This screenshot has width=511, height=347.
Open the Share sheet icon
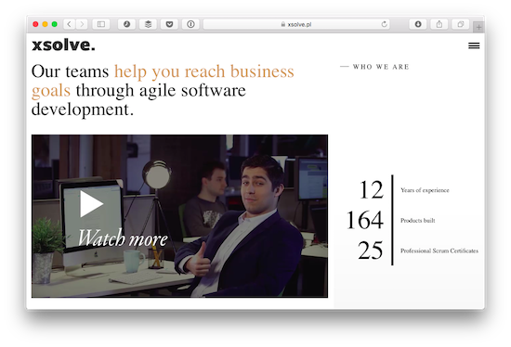click(439, 24)
